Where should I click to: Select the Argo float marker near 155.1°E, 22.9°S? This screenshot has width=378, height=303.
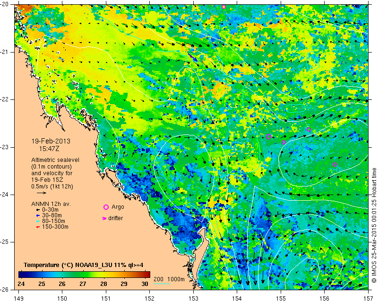(x=284, y=143)
